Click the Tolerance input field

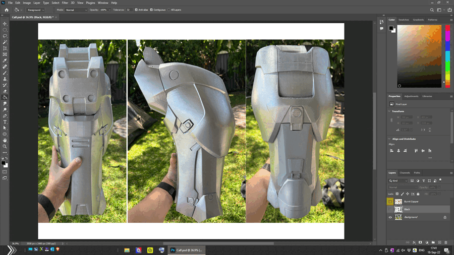pyautogui.click(x=129, y=10)
